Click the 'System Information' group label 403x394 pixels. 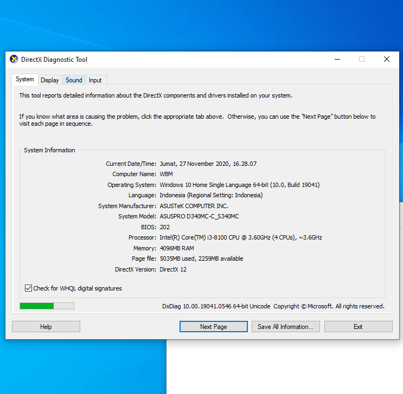coord(49,150)
